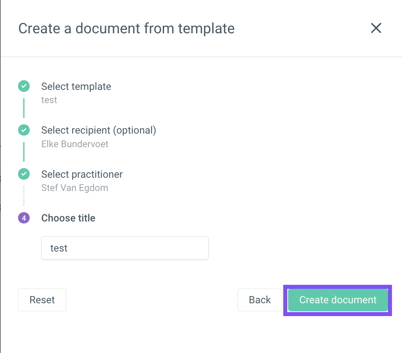
Task: Click the dotted connector line above step 4
Action: tap(24, 196)
